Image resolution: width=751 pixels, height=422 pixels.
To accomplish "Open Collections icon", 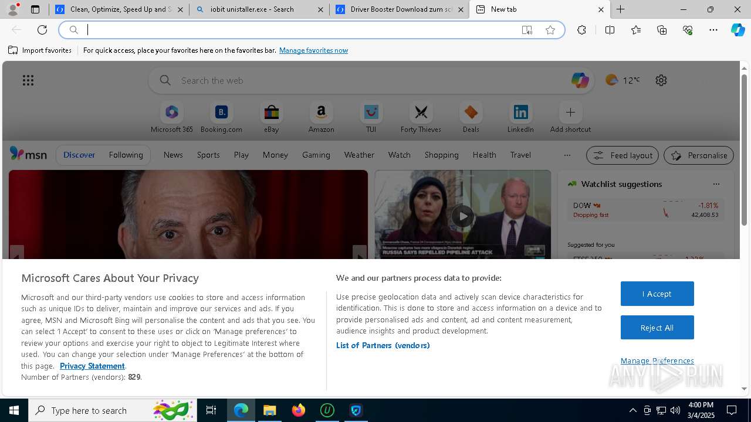I will [x=662, y=30].
